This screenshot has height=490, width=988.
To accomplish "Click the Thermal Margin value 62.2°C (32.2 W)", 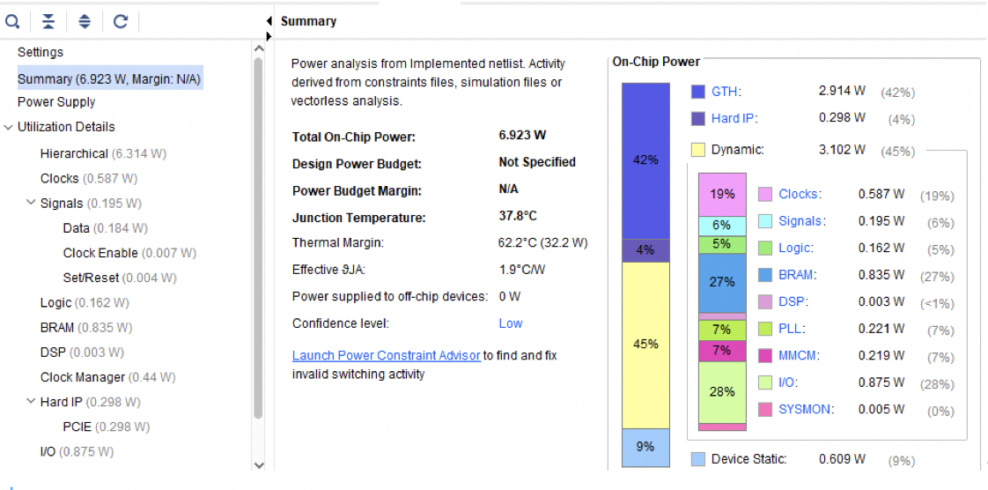I will (x=542, y=242).
